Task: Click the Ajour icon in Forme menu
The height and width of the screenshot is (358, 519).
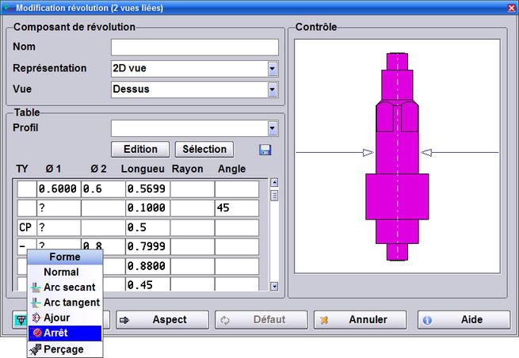Action: 36,318
